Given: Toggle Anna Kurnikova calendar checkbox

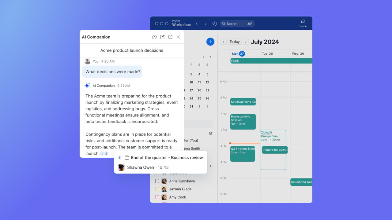Looking at the screenshot, I should click(157, 181).
